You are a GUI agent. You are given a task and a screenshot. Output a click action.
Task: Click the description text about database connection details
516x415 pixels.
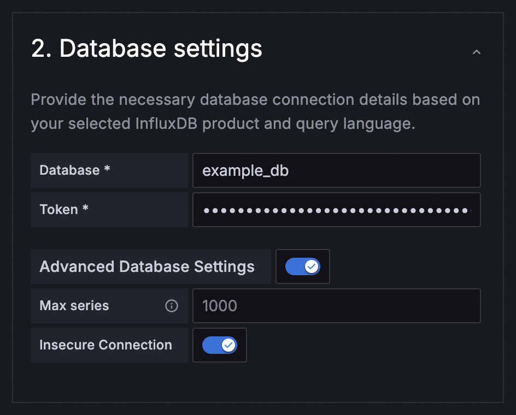pos(256,111)
